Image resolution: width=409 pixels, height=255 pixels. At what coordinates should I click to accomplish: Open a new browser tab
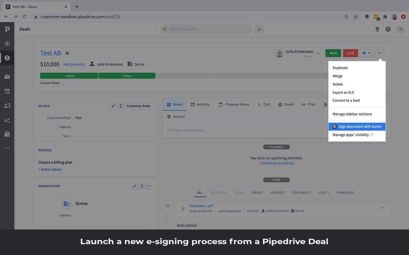pyautogui.click(x=77, y=7)
